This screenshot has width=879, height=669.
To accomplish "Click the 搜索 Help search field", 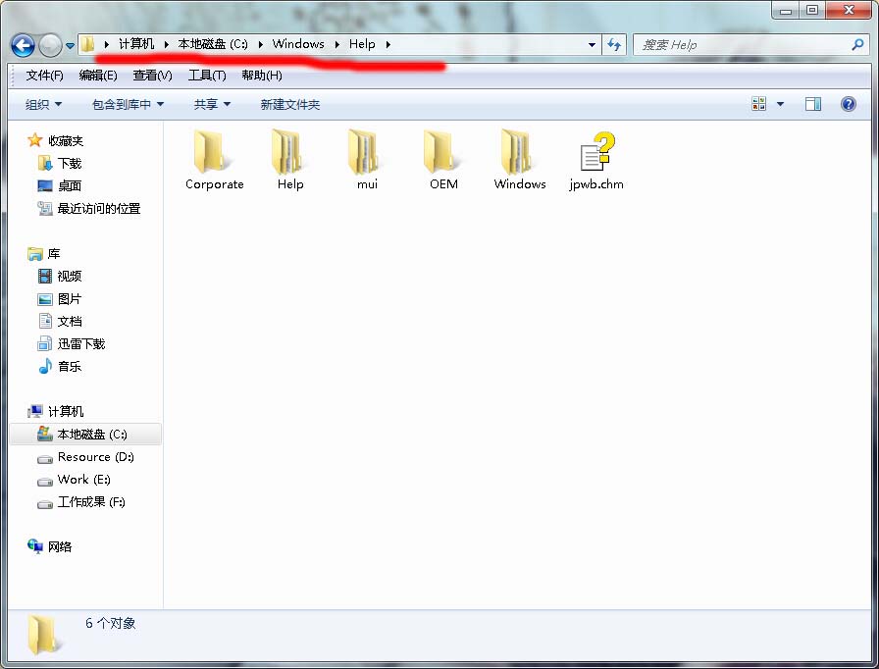I will click(741, 44).
